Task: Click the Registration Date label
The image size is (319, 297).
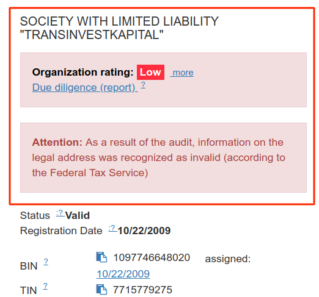Action: click(61, 231)
